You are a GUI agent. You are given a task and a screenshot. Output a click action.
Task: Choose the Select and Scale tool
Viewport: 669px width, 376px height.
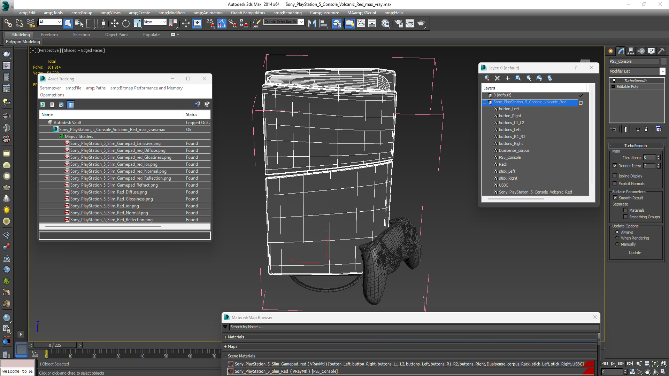click(137, 23)
